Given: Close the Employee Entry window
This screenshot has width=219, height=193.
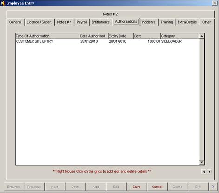Looking at the screenshot, I should click(x=214, y=3).
